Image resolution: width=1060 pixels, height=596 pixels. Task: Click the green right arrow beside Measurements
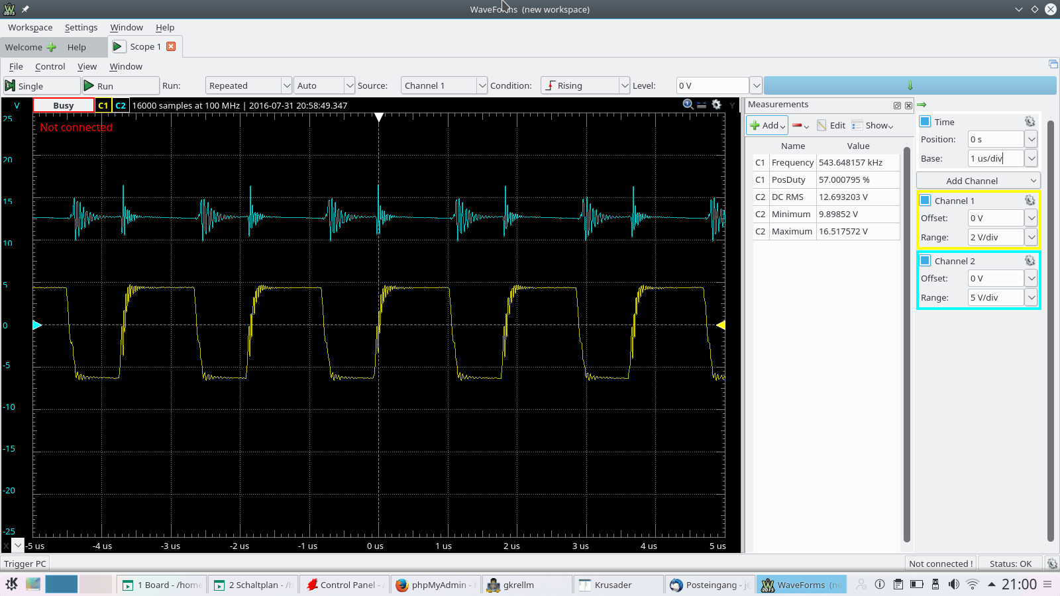coord(922,105)
